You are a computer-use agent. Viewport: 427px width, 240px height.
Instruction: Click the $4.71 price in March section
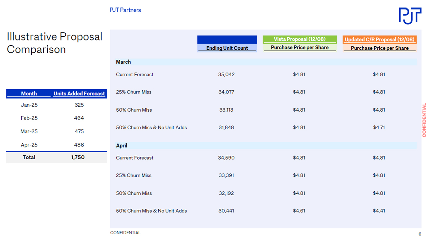379,127
